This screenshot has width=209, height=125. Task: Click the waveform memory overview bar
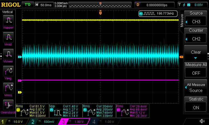[100, 5]
